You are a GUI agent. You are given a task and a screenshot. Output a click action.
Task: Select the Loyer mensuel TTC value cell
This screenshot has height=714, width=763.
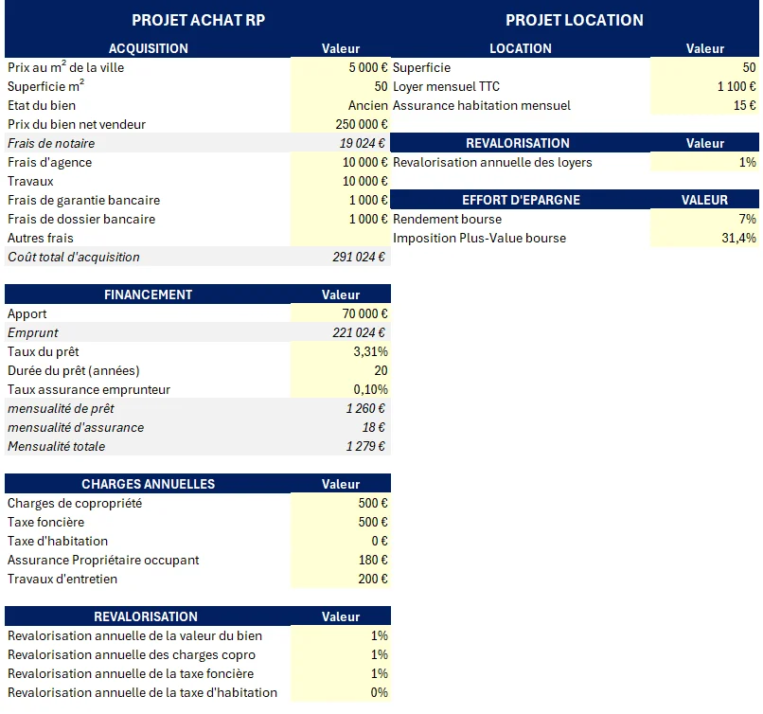pos(704,86)
